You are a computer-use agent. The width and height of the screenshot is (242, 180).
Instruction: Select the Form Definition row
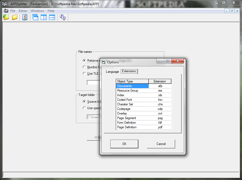[x=132, y=123]
